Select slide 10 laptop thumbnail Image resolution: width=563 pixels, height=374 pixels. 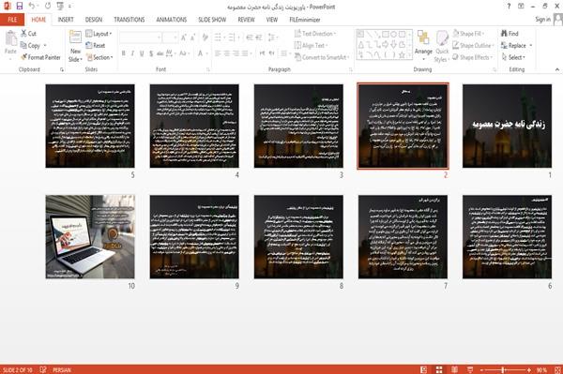point(90,236)
